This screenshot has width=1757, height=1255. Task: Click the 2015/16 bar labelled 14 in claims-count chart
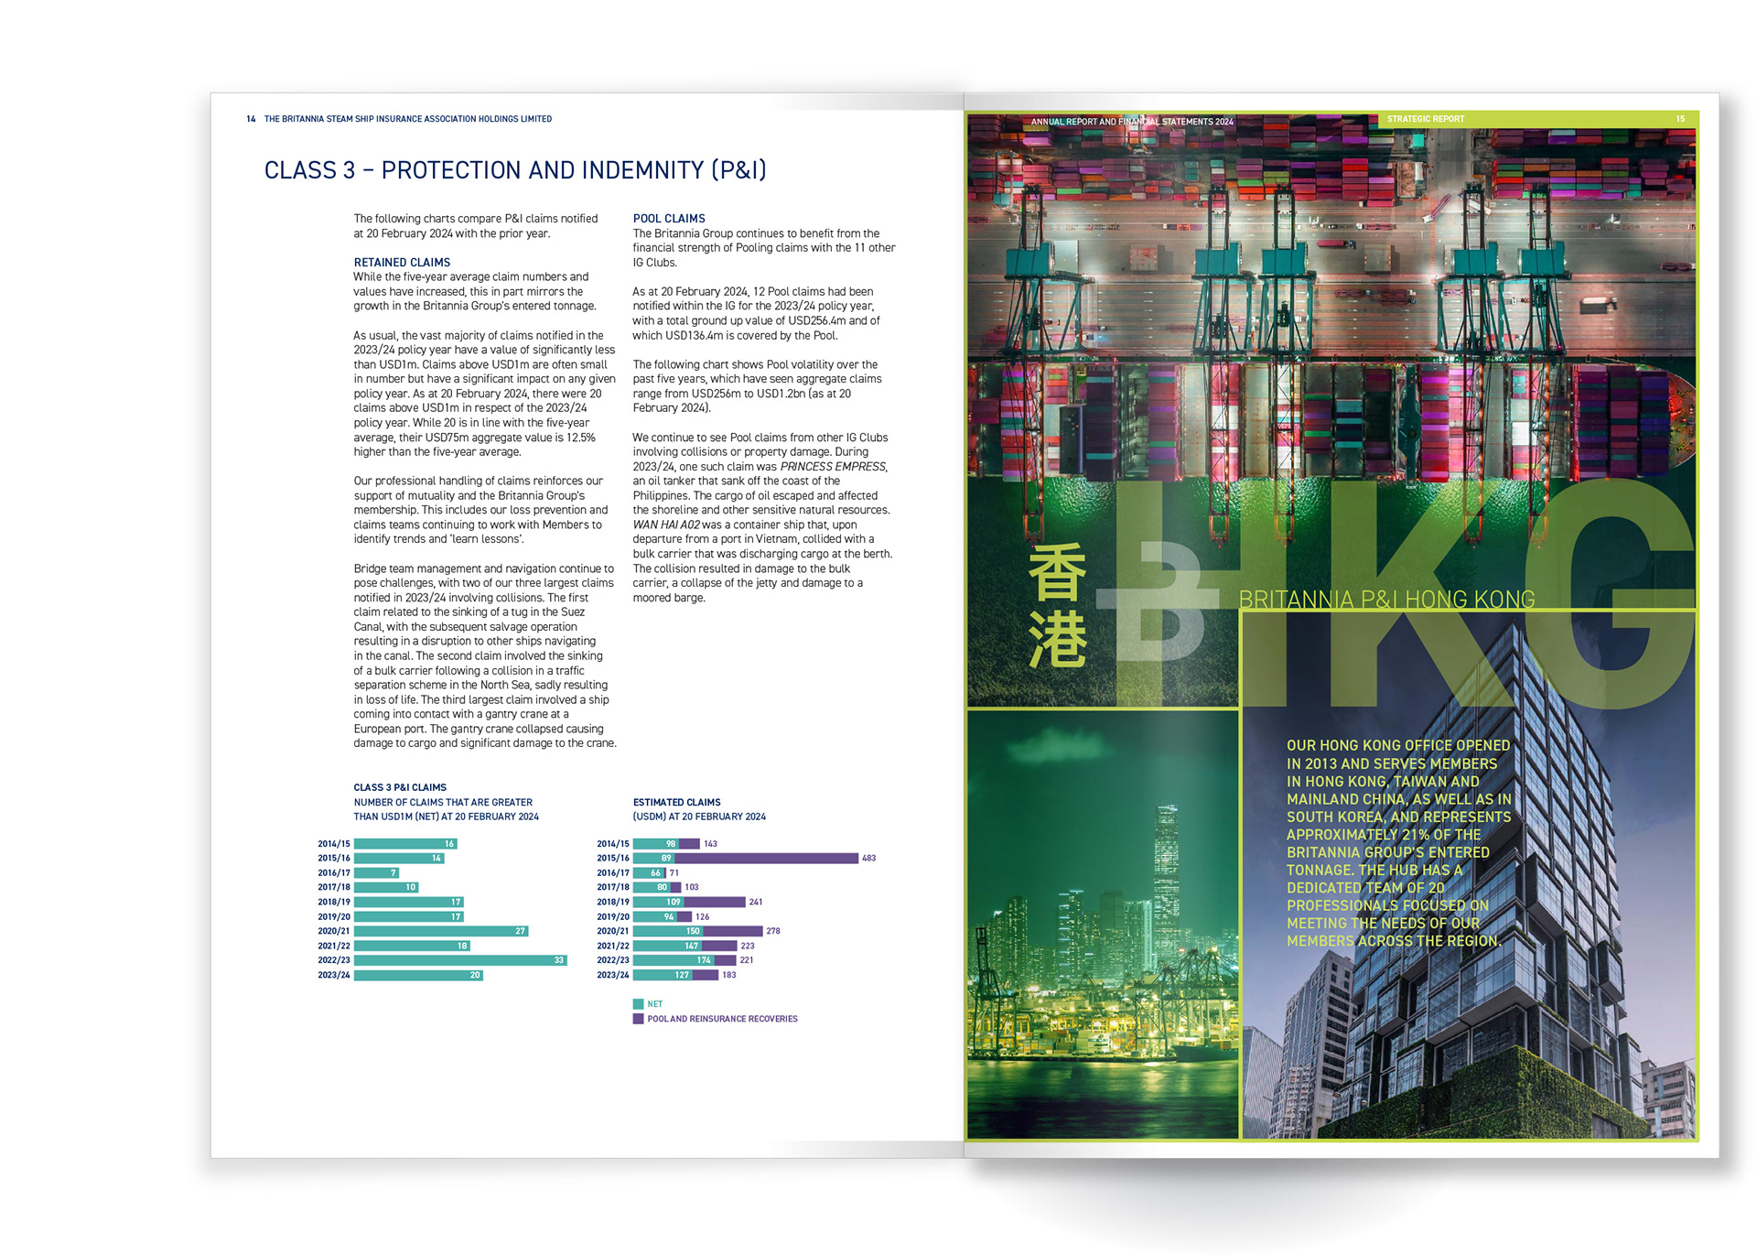399,858
